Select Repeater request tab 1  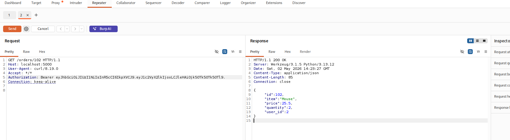9,15
